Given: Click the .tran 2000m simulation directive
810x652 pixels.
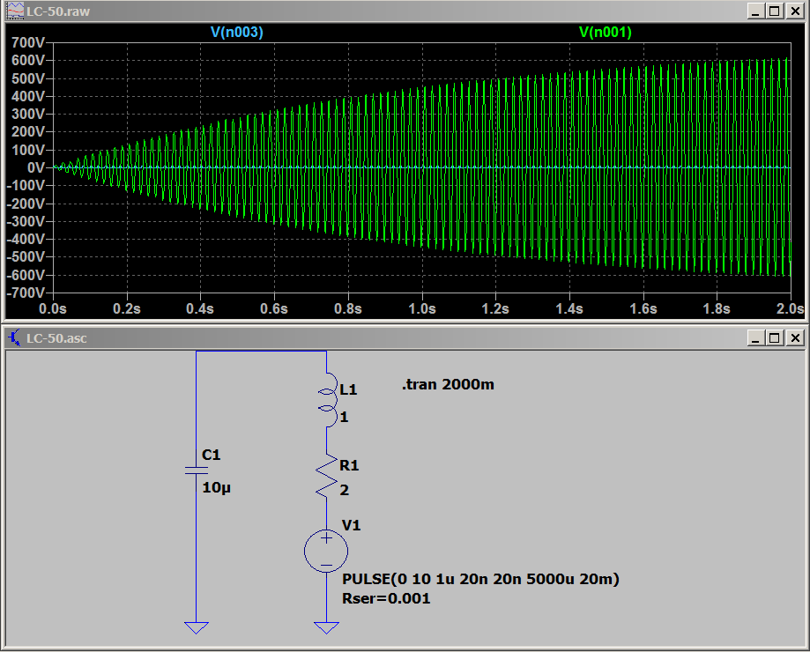Looking at the screenshot, I should tap(448, 384).
